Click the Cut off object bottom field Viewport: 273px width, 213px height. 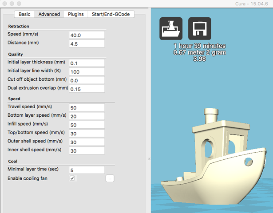[x=87, y=80]
